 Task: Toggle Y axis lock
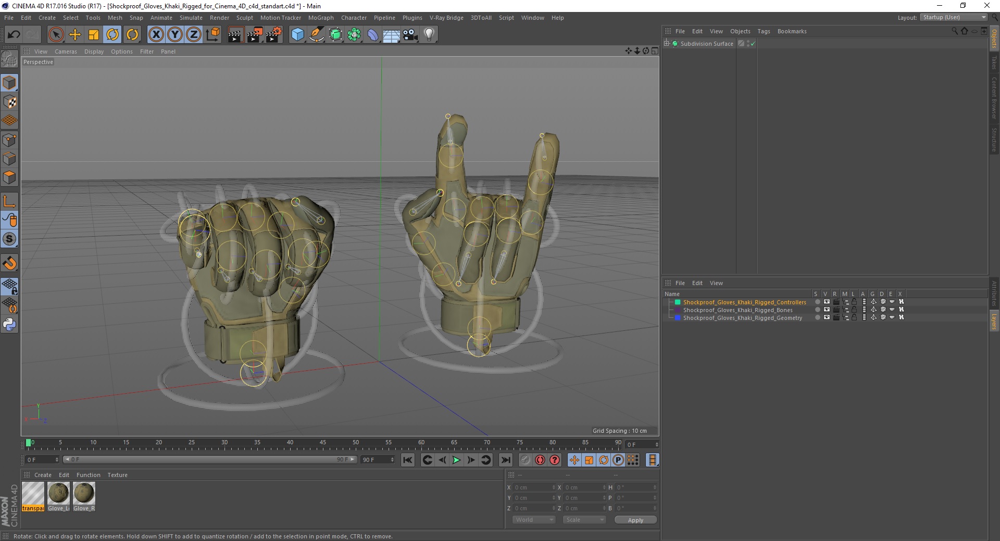tap(175, 35)
